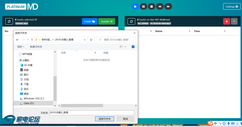The width and height of the screenshot is (242, 127).
Task: Refresh the Net MD Walkman track list
Action: pyautogui.click(x=131, y=22)
